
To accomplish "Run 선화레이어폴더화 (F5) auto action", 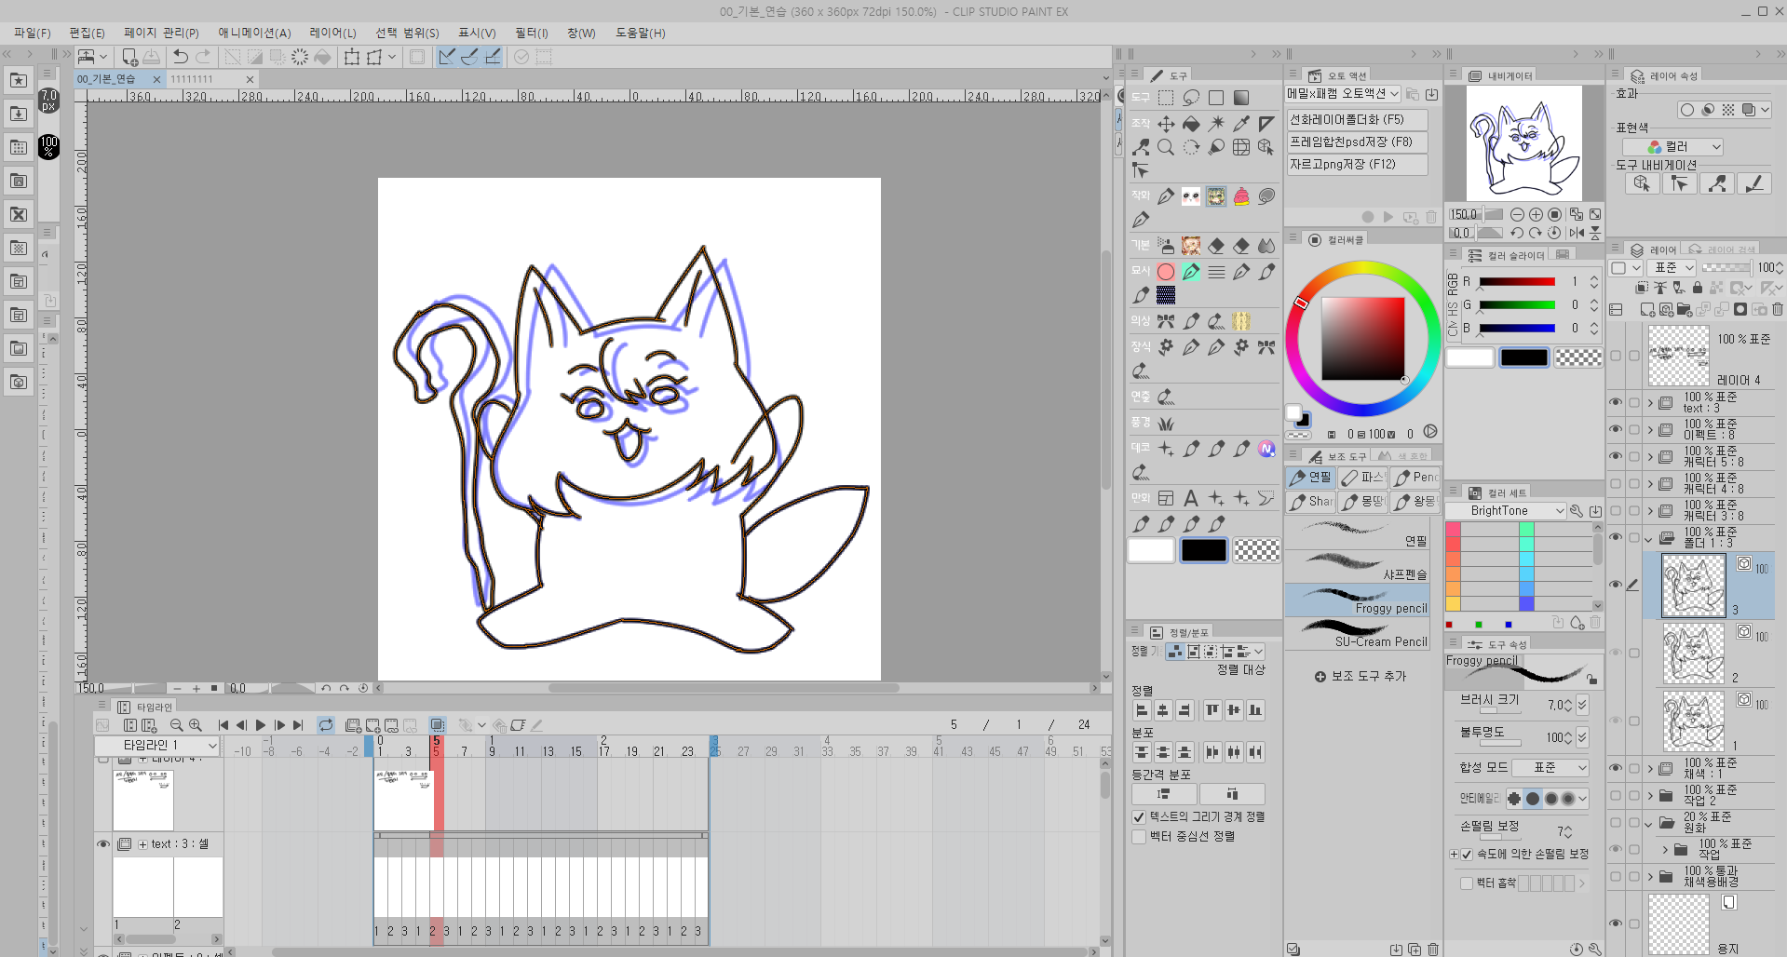I will (x=1357, y=119).
